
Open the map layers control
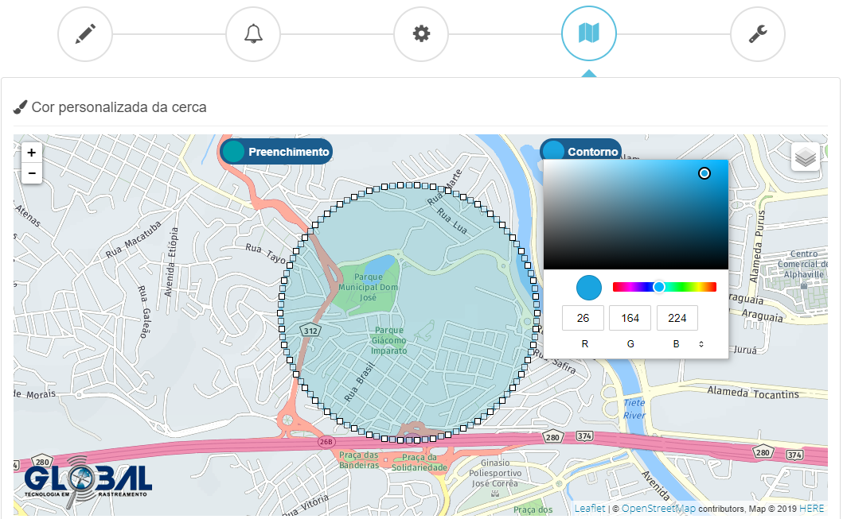point(805,157)
